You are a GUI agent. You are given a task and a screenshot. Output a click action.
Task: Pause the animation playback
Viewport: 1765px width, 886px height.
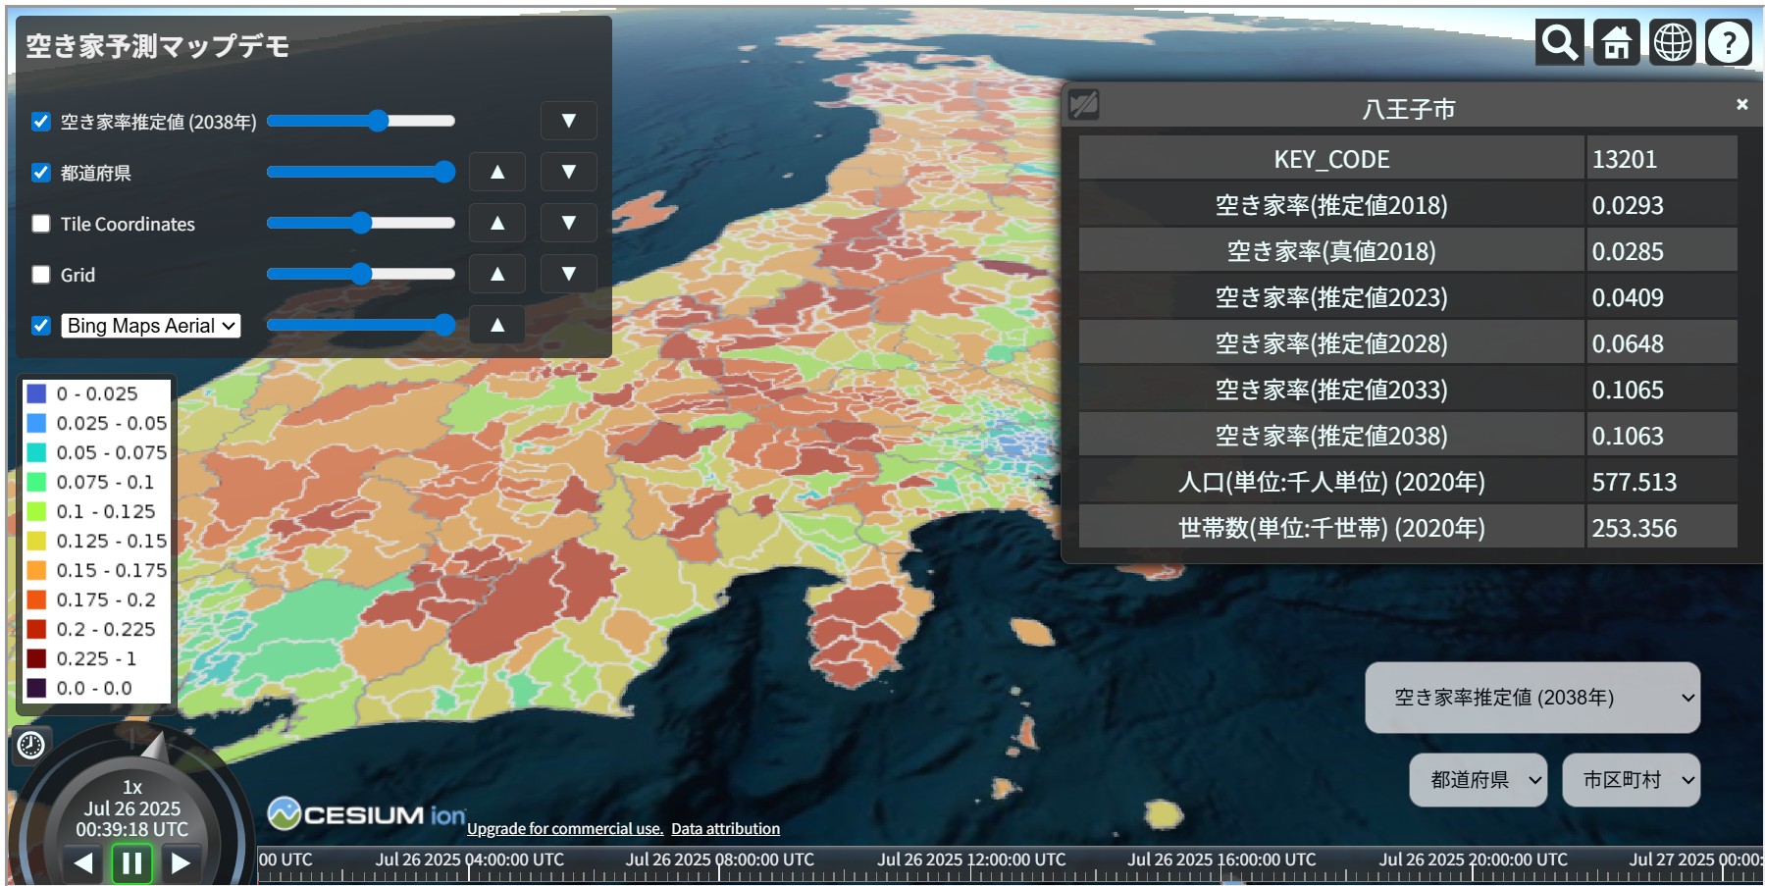131,863
